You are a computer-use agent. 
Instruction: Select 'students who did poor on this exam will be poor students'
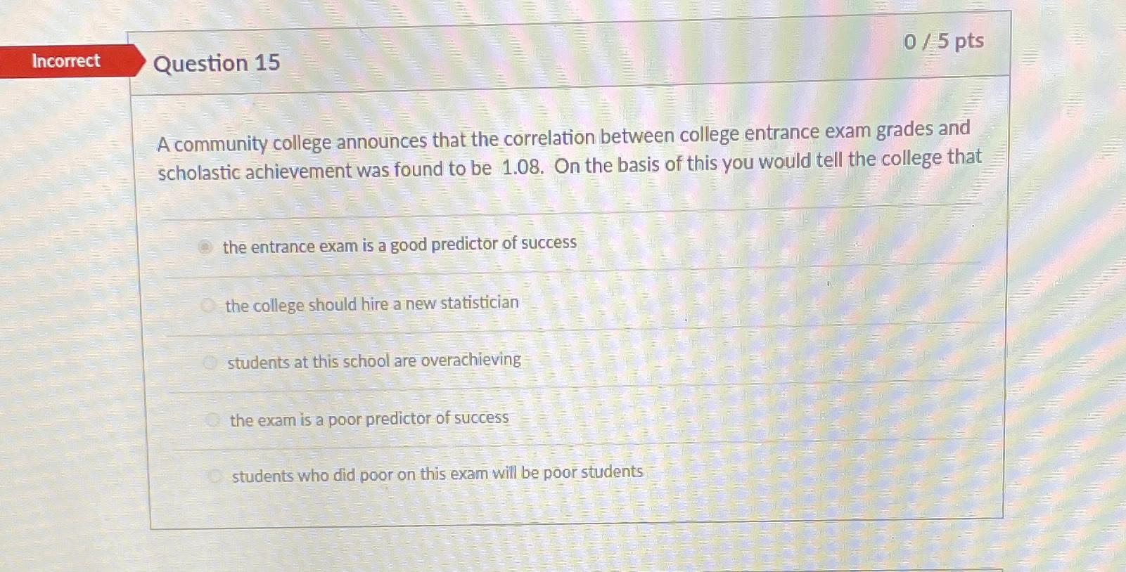coord(215,475)
